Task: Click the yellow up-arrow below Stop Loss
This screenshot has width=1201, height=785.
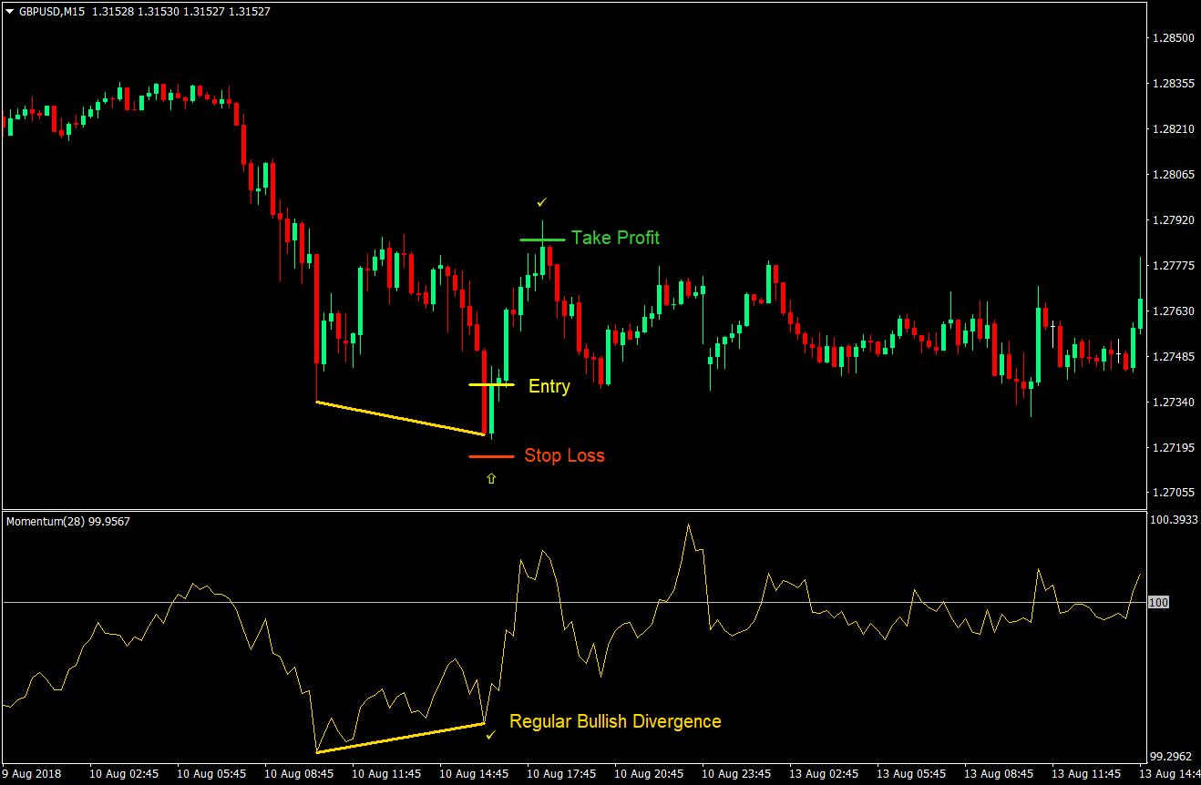Action: pyautogui.click(x=491, y=477)
